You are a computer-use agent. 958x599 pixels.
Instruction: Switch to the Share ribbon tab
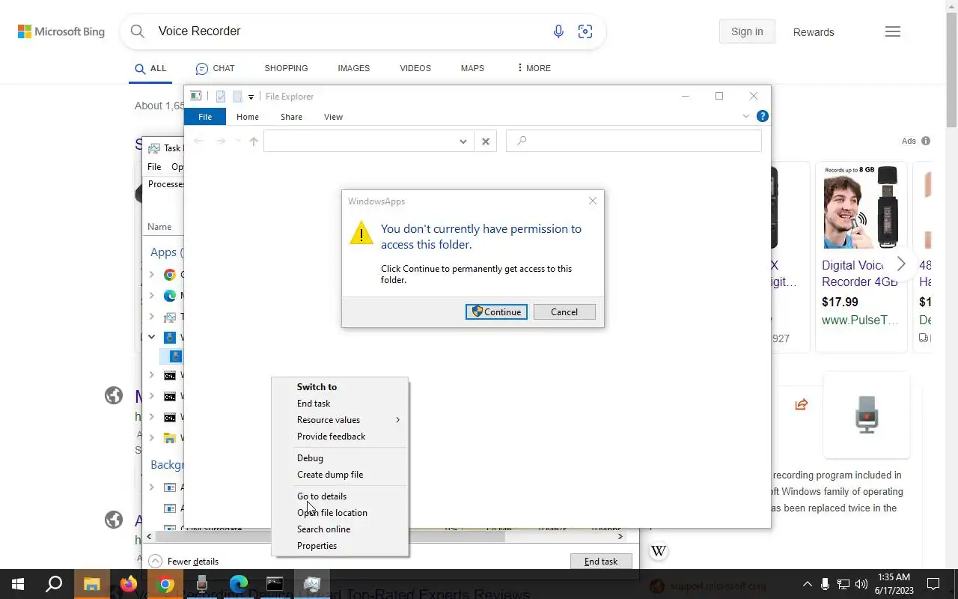(291, 117)
